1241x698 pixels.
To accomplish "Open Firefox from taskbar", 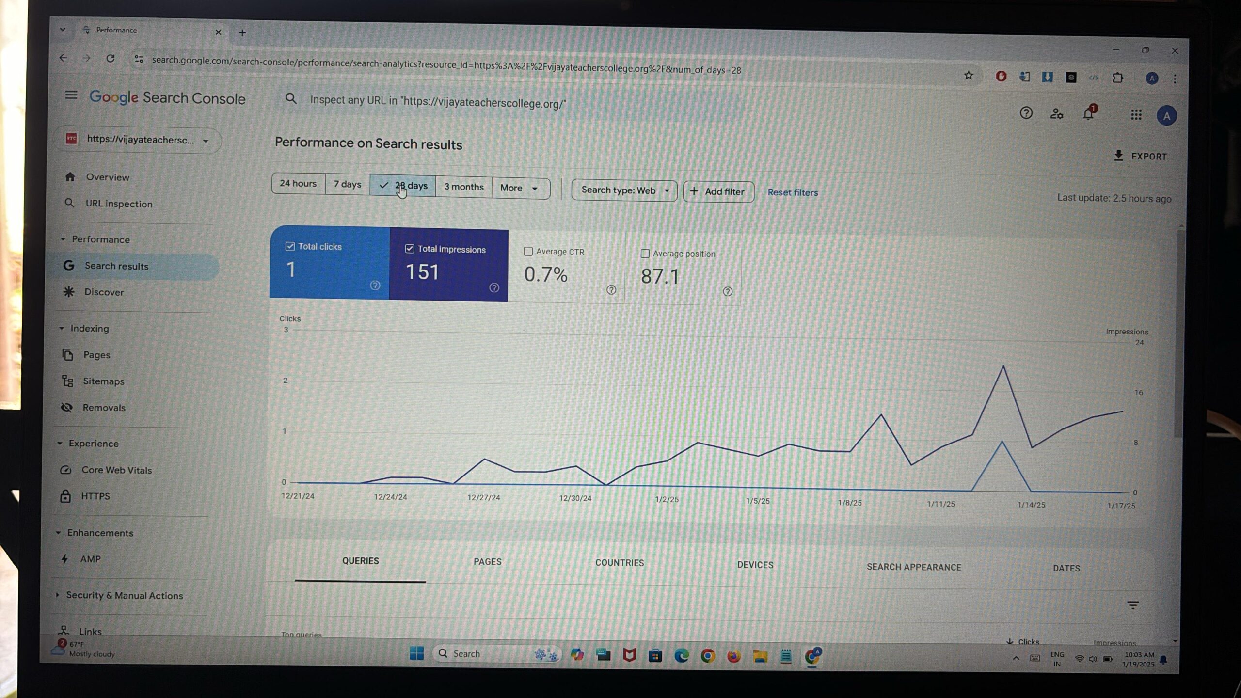I will click(x=734, y=656).
